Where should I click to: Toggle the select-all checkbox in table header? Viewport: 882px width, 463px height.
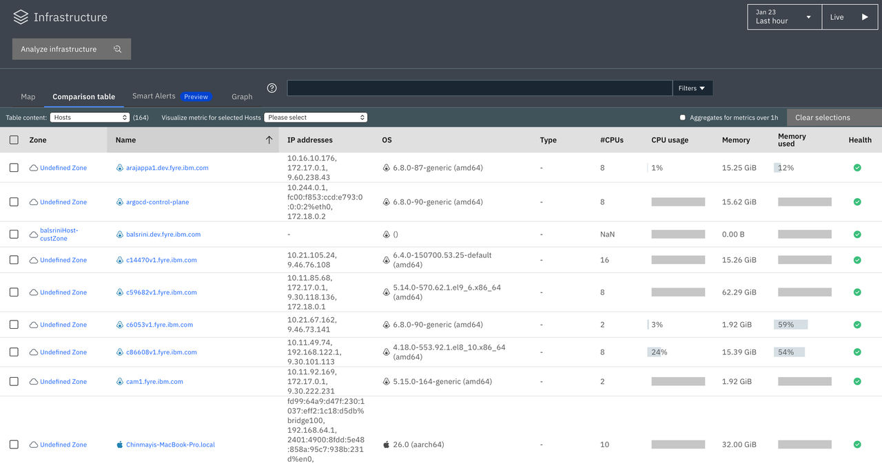point(14,140)
